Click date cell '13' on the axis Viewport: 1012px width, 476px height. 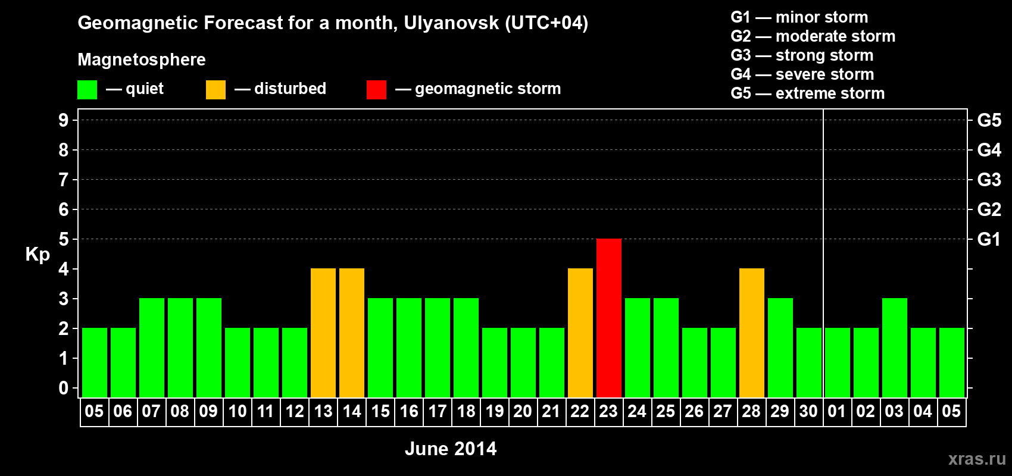pos(323,412)
